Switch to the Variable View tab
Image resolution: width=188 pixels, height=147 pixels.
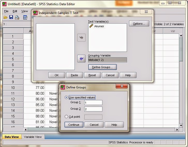(33, 137)
